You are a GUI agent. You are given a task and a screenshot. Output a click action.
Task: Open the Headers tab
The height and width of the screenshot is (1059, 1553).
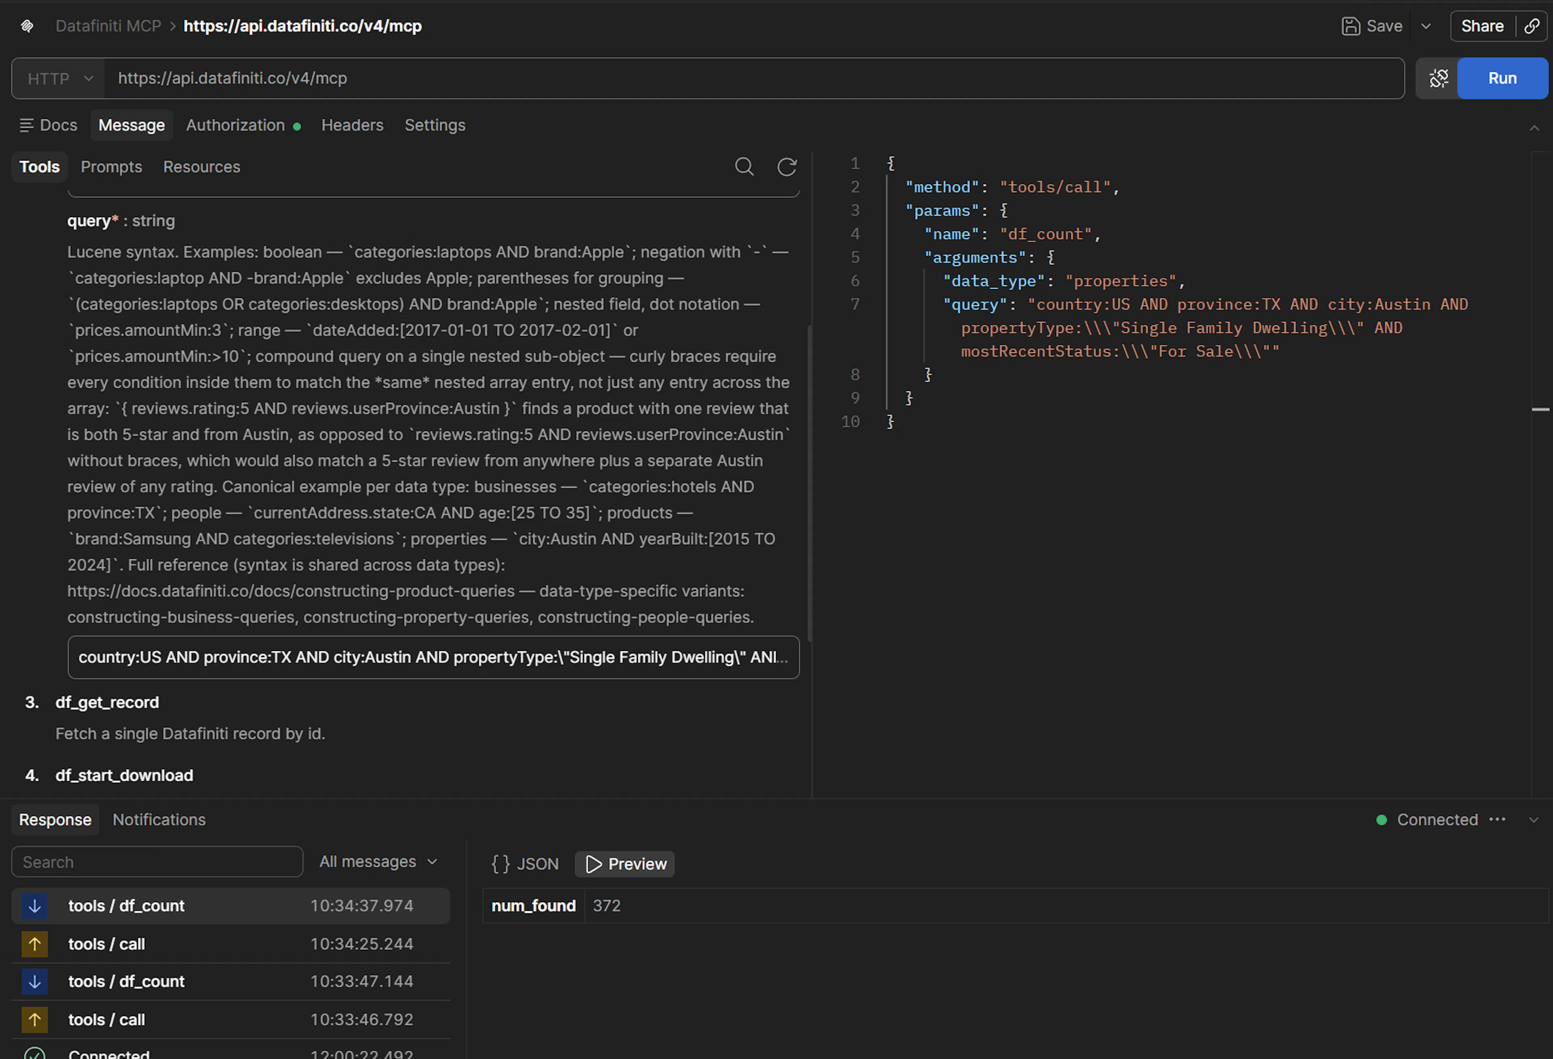click(x=352, y=125)
